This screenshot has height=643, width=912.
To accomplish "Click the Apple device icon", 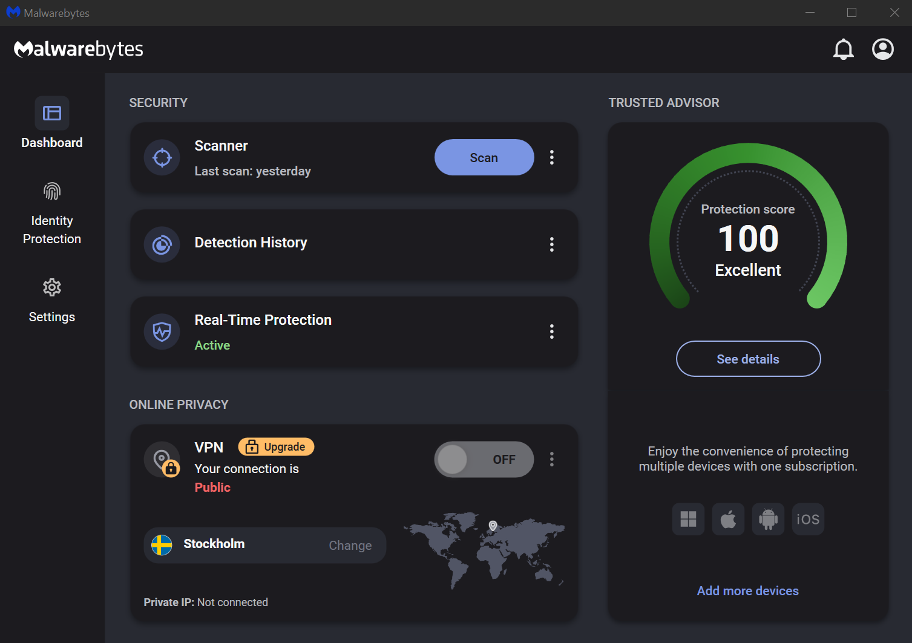I will (x=728, y=519).
